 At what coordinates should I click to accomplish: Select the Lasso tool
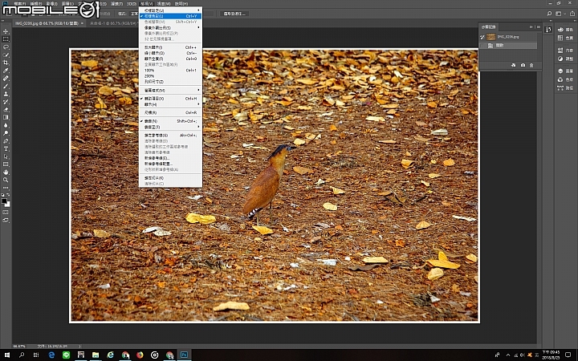6,47
